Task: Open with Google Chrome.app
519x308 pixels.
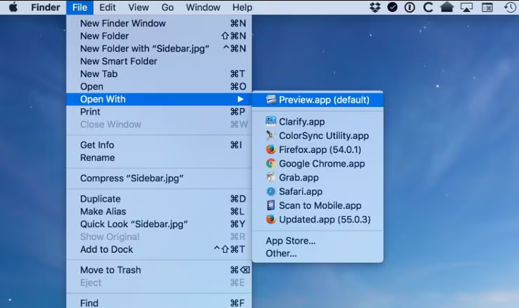Action: (x=318, y=164)
